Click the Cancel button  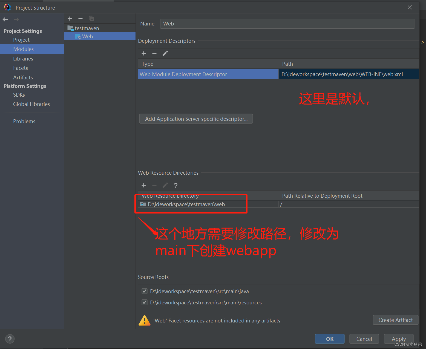(364, 339)
